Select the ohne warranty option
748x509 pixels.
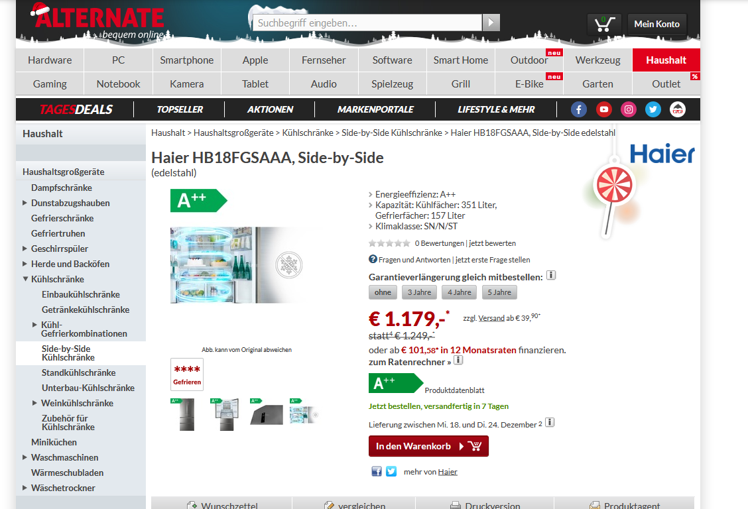pos(383,292)
